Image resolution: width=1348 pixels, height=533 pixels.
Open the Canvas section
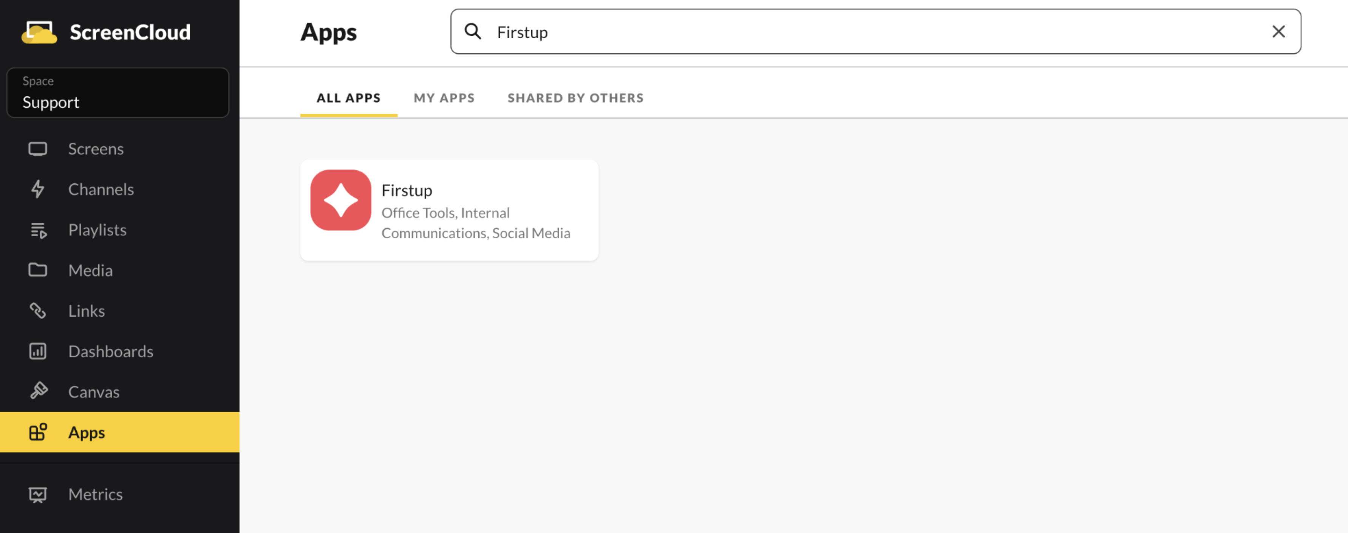(120, 392)
